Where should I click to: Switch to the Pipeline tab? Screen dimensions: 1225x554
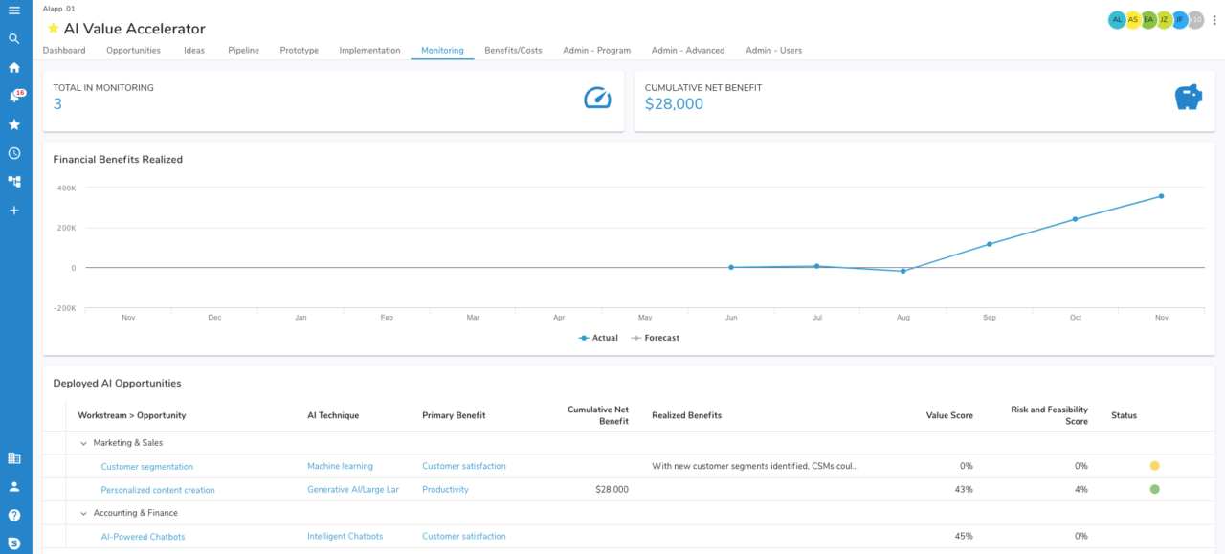[x=243, y=51]
